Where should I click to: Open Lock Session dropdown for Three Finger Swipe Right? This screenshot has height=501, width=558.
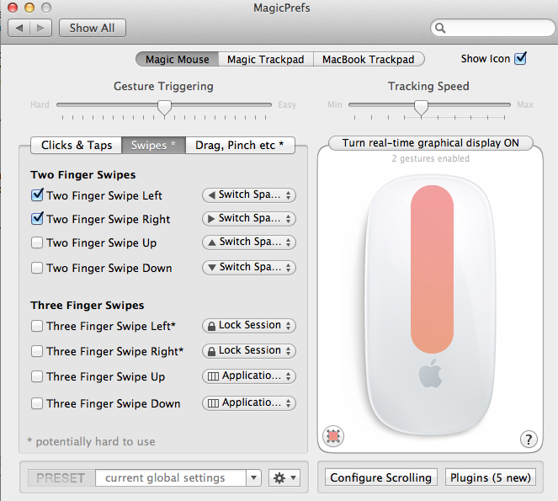point(249,351)
